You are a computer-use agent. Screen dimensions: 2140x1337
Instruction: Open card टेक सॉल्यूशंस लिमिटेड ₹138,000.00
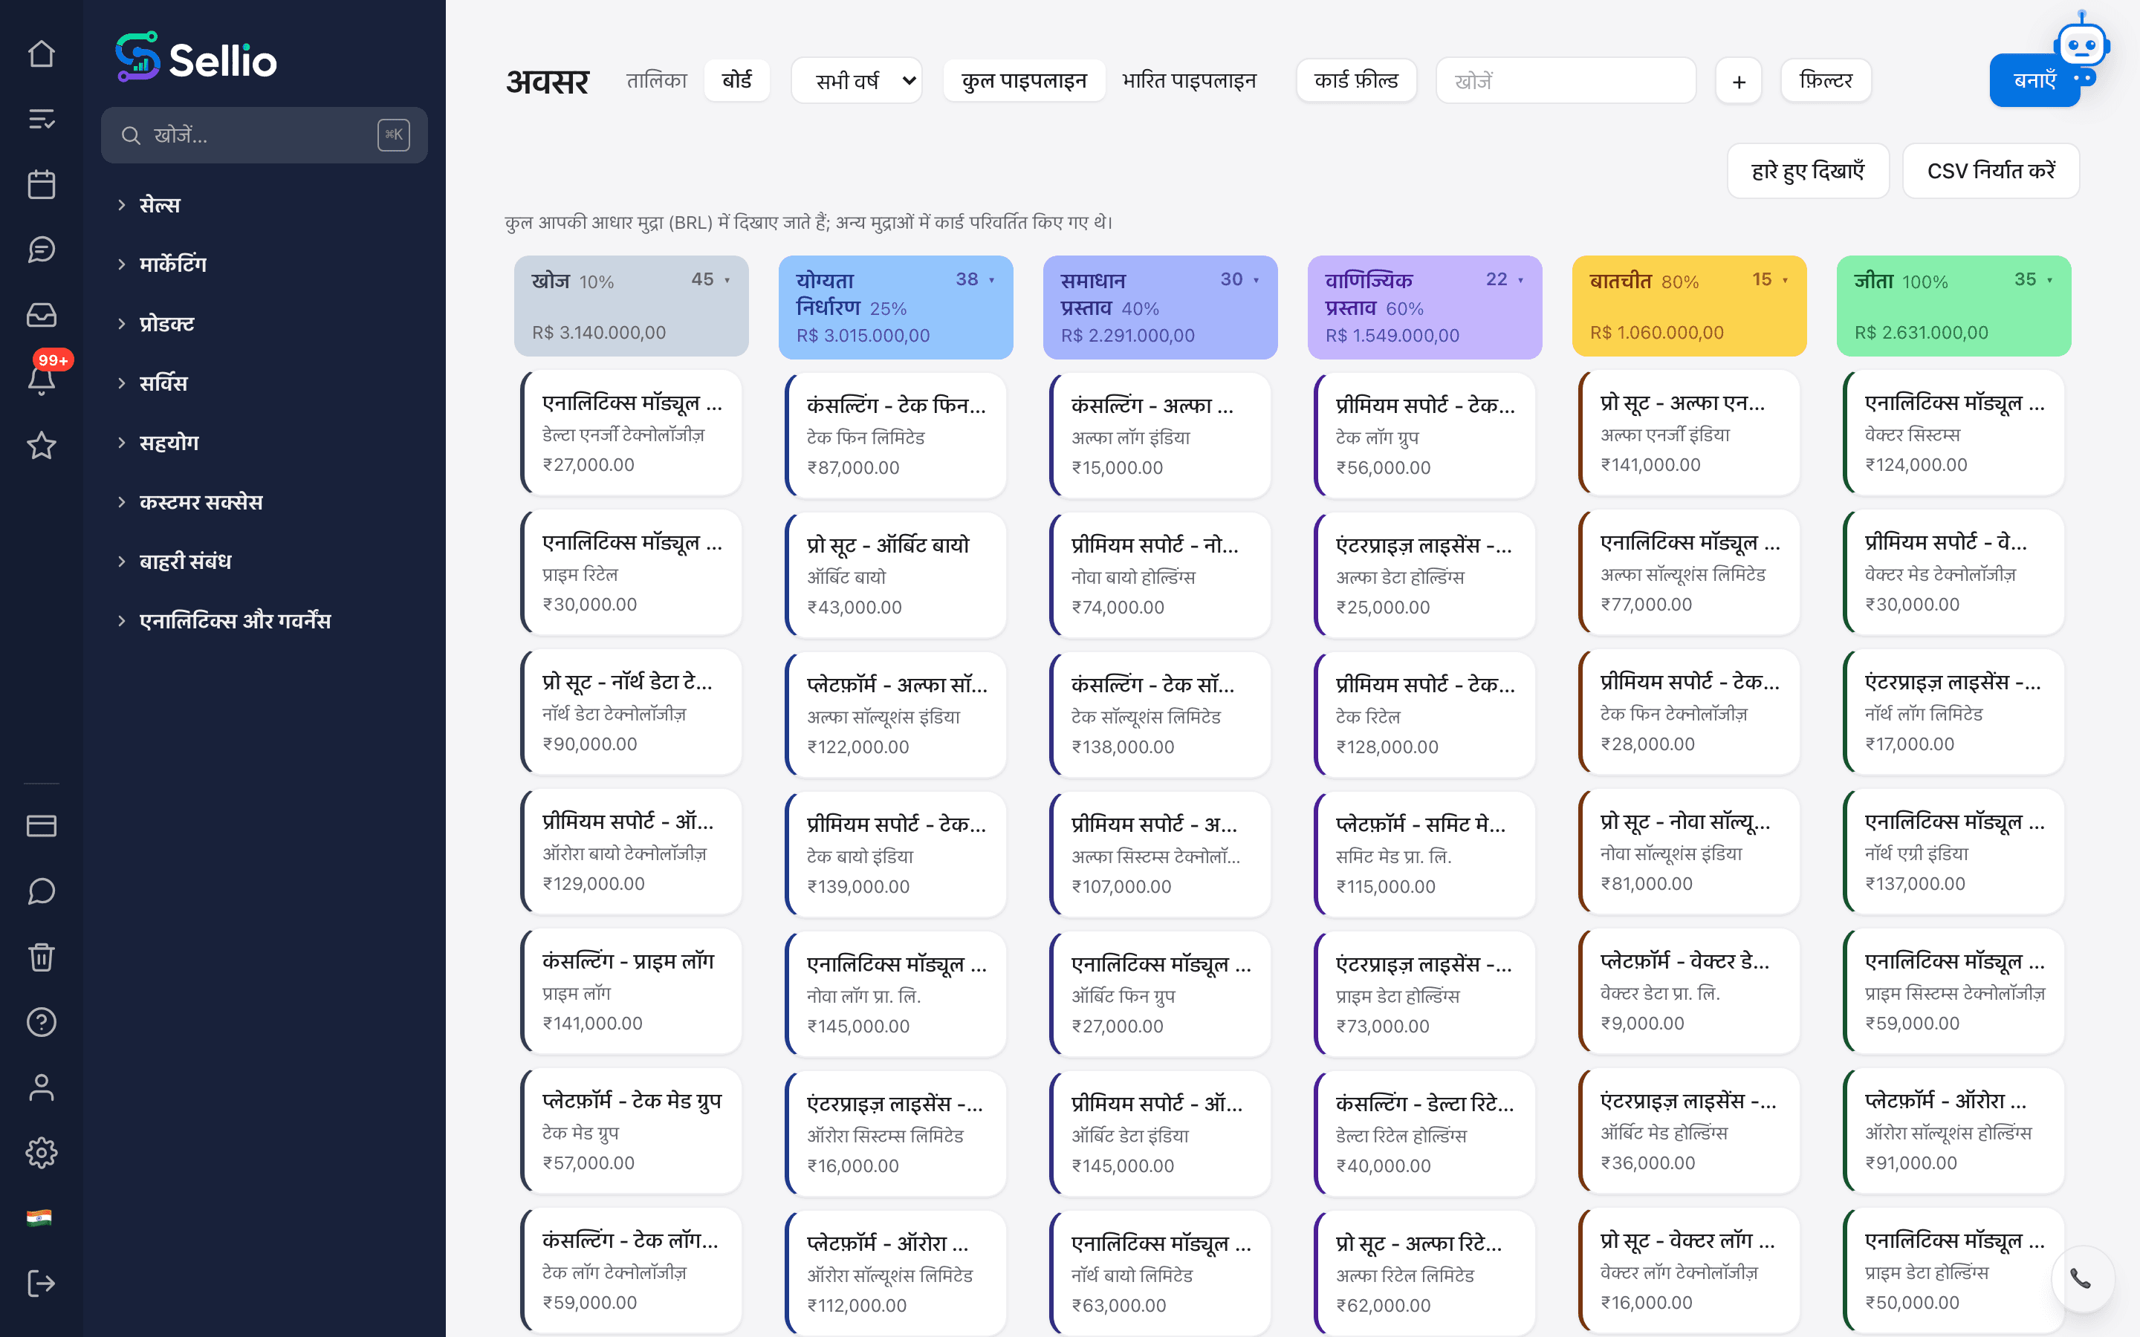(1160, 715)
